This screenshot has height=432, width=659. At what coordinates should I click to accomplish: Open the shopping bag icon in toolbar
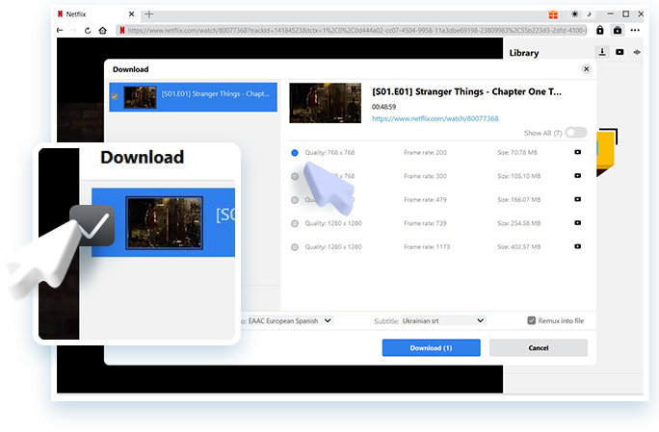(618, 30)
